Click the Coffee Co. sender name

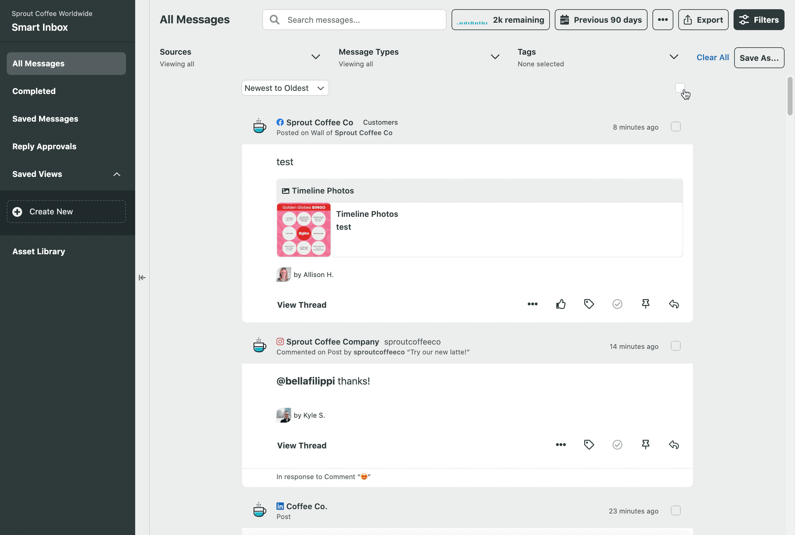pyautogui.click(x=306, y=506)
